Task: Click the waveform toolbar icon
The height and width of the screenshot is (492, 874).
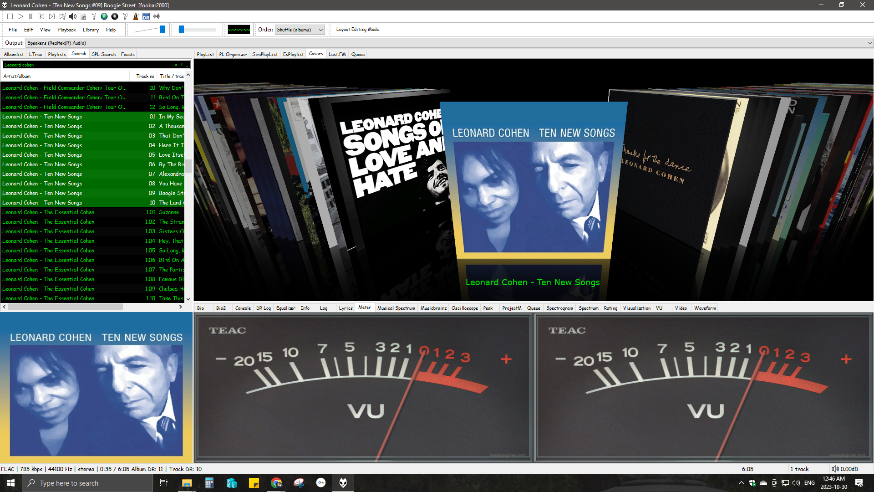Action: pos(157,16)
